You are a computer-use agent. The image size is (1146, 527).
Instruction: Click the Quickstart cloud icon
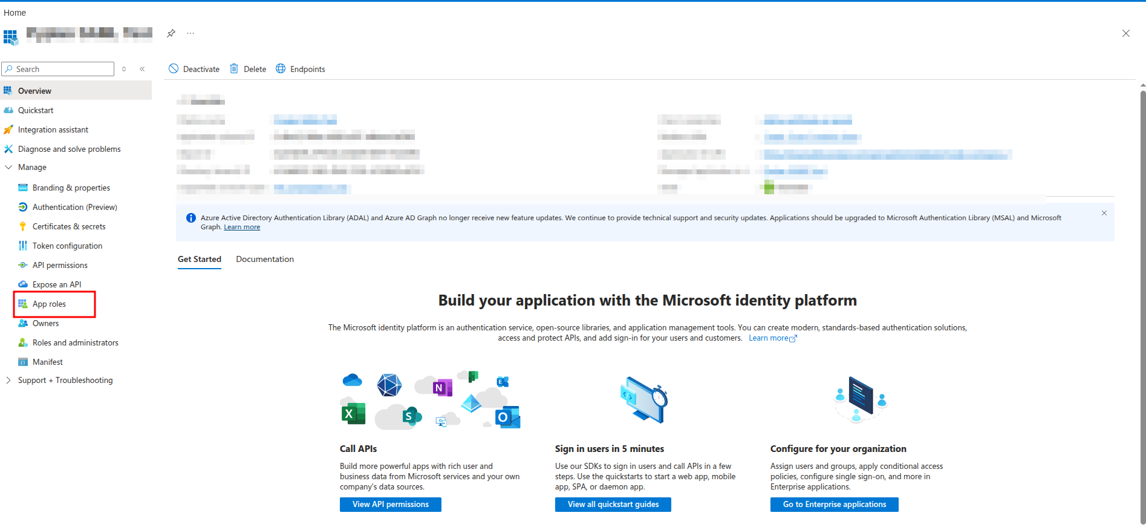(8, 110)
